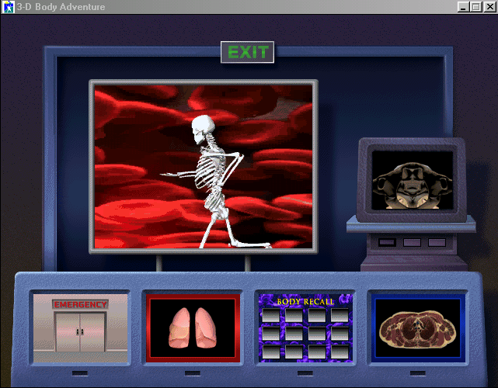Maximize the 3-D Body Adventure window
The width and height of the screenshot is (498, 388).
click(x=475, y=7)
